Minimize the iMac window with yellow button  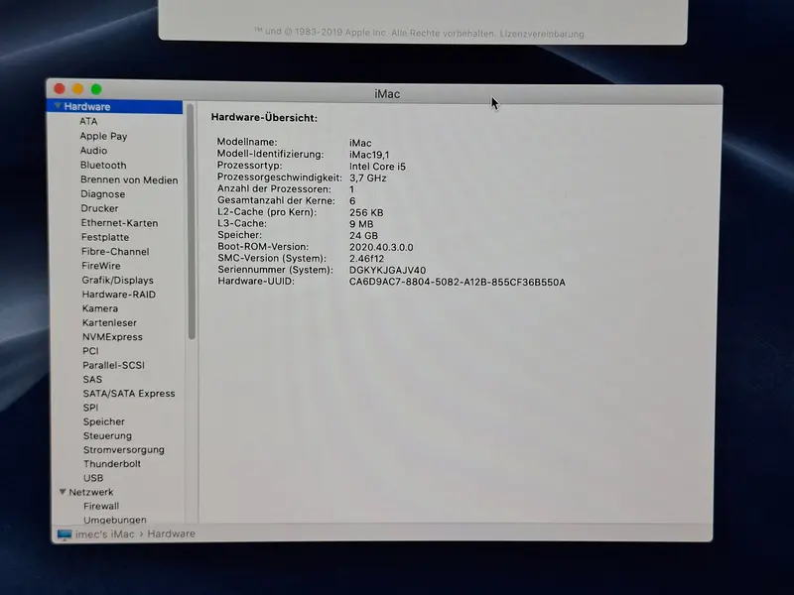click(x=78, y=89)
